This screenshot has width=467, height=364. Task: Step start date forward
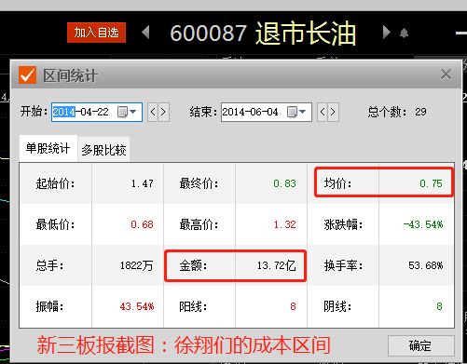coord(163,112)
